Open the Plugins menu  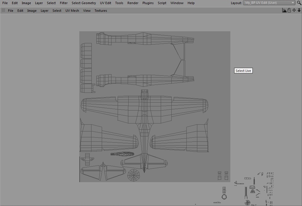[x=148, y=3]
